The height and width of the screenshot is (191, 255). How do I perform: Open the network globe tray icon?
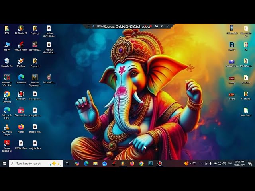pyautogui.click(x=220, y=164)
